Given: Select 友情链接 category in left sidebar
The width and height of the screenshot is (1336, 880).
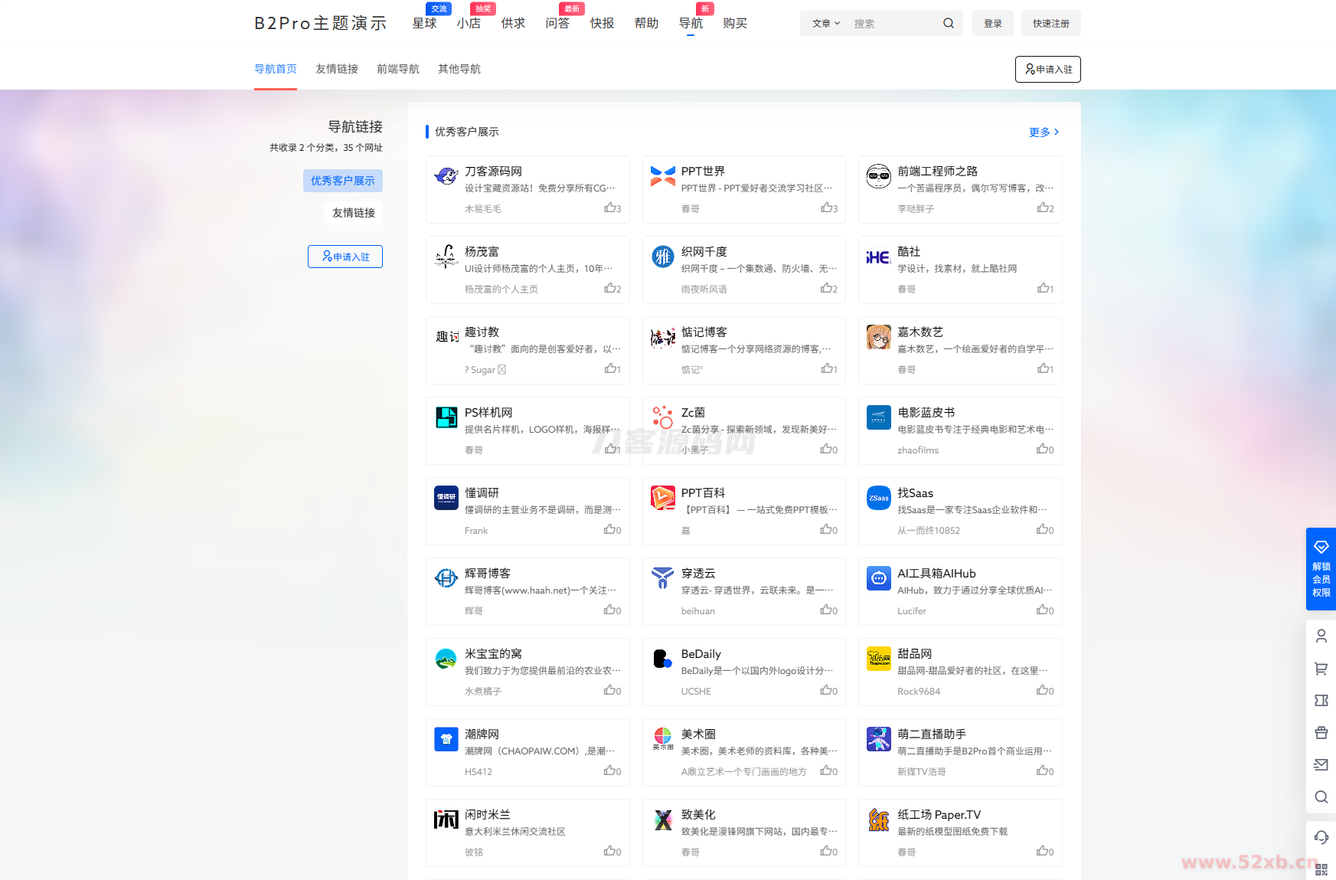Looking at the screenshot, I should pos(353,213).
